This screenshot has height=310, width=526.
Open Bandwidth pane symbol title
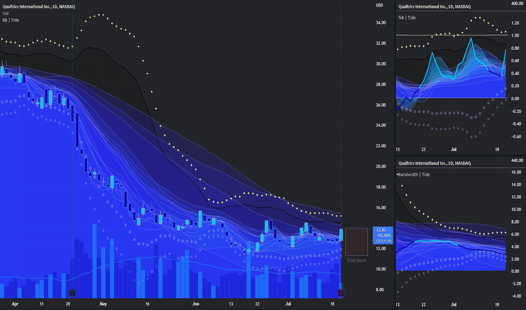point(435,163)
